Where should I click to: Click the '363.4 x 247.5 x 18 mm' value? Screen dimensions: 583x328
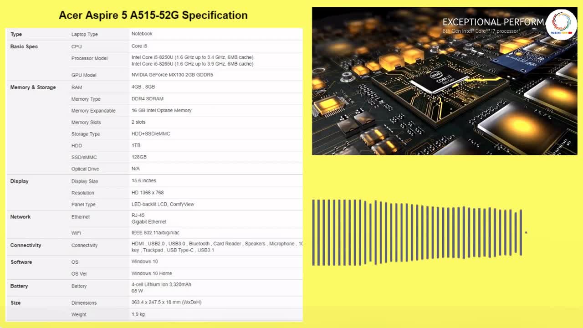click(x=166, y=302)
